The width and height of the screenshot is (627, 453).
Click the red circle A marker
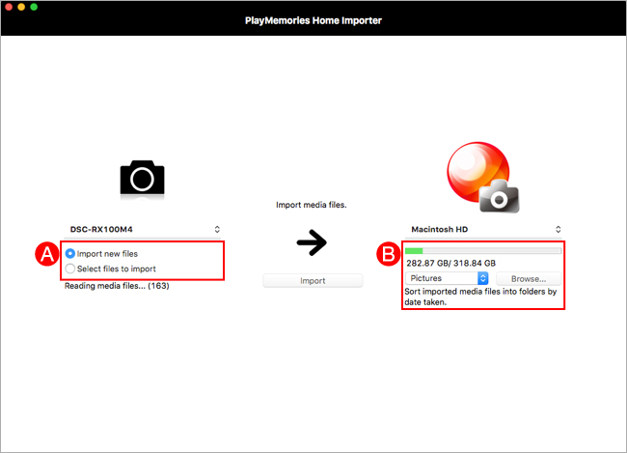[x=45, y=255]
